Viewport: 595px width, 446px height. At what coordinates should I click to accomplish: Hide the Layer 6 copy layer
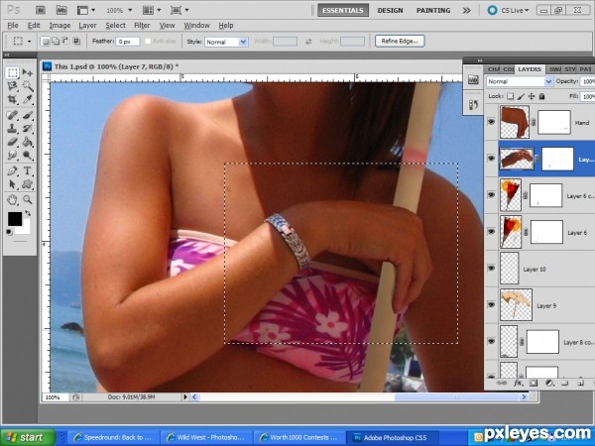coord(492,195)
